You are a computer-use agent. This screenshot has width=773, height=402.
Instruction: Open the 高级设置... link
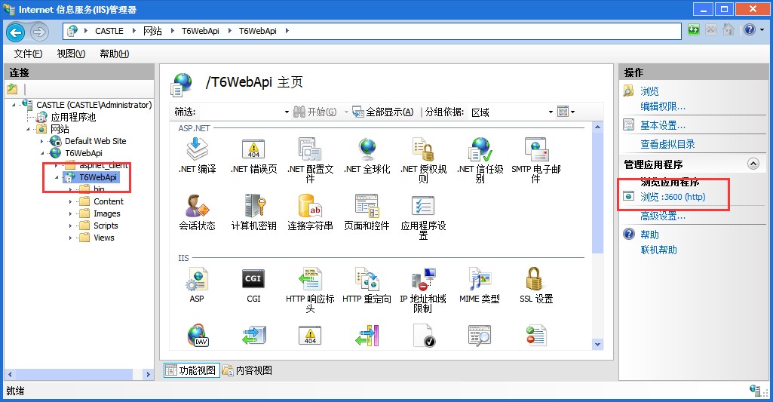click(663, 216)
